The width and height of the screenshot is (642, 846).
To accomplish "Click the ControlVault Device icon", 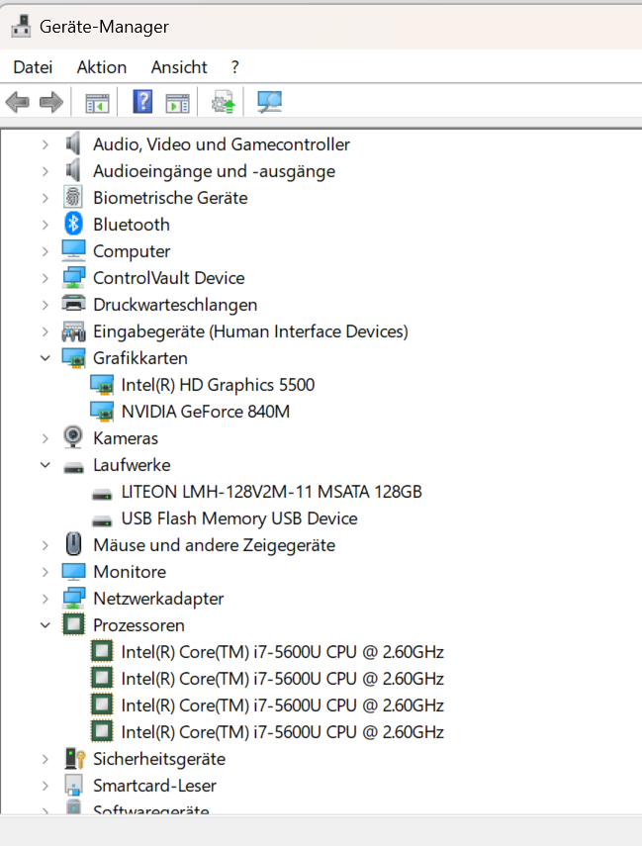I will pyautogui.click(x=73, y=277).
